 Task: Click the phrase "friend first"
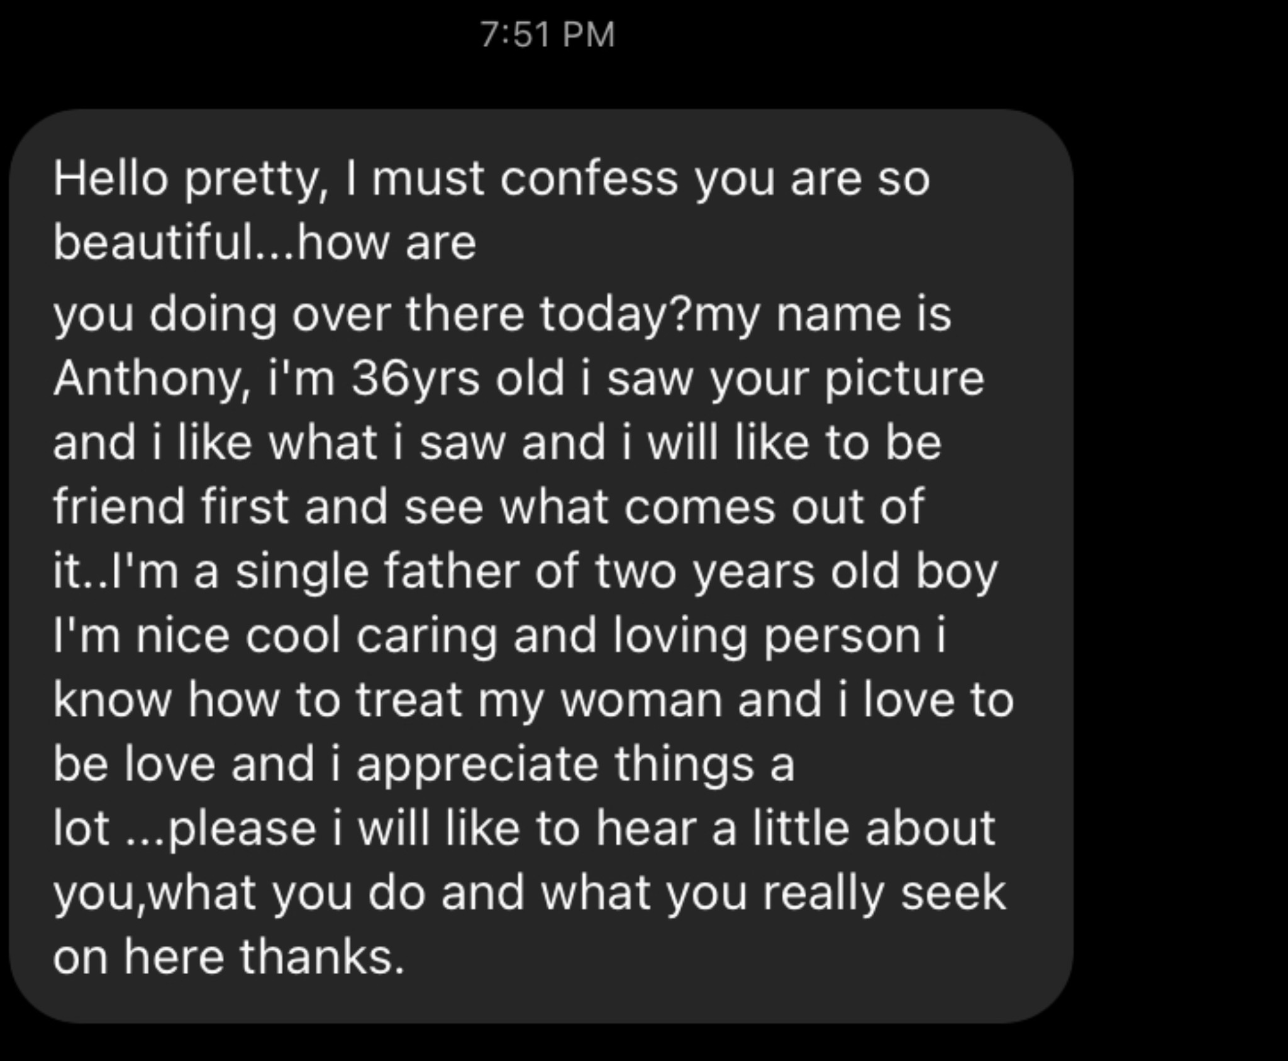pyautogui.click(x=170, y=506)
